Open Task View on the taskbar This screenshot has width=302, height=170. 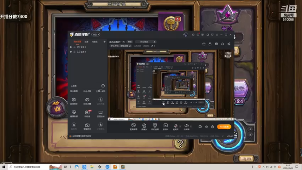[65, 167]
